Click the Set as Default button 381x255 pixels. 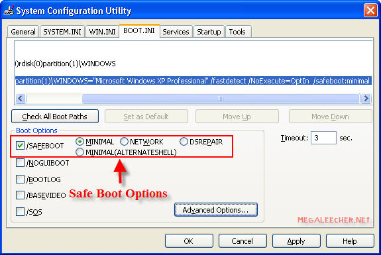(146, 117)
